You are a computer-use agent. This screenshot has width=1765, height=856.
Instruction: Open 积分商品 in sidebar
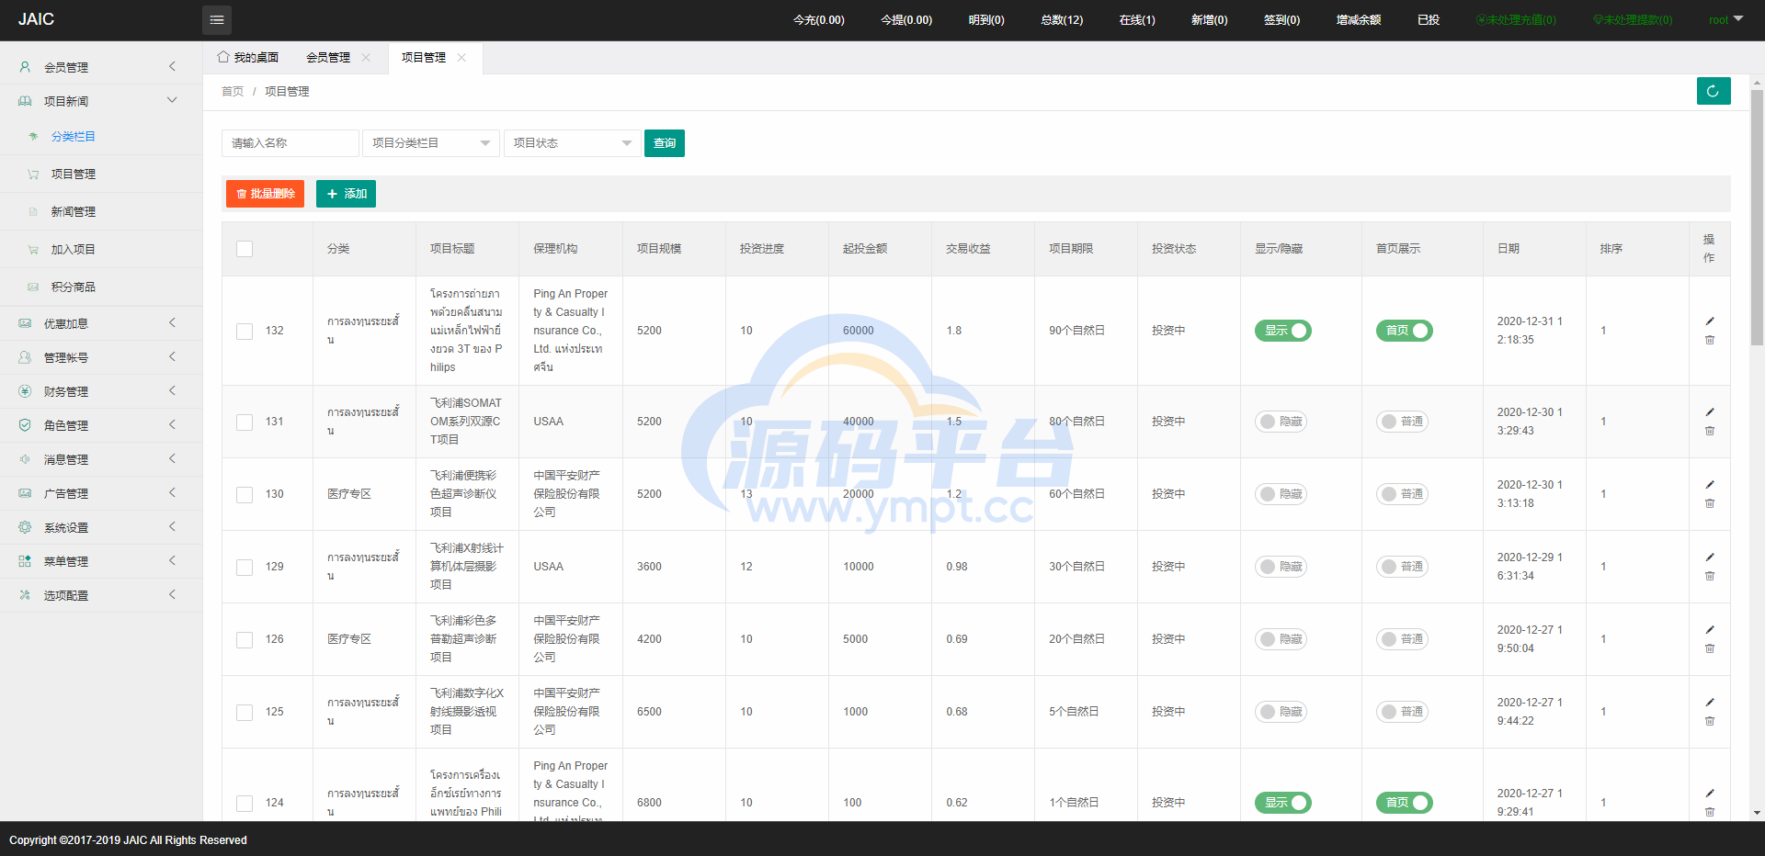click(x=74, y=287)
